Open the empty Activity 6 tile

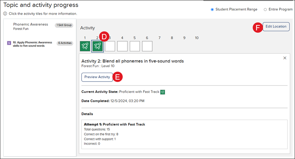point(147,46)
